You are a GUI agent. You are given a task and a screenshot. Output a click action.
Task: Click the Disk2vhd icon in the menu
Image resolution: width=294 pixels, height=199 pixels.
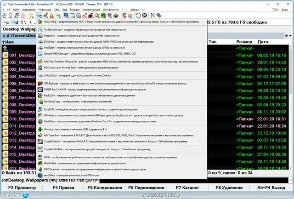click(x=40, y=42)
